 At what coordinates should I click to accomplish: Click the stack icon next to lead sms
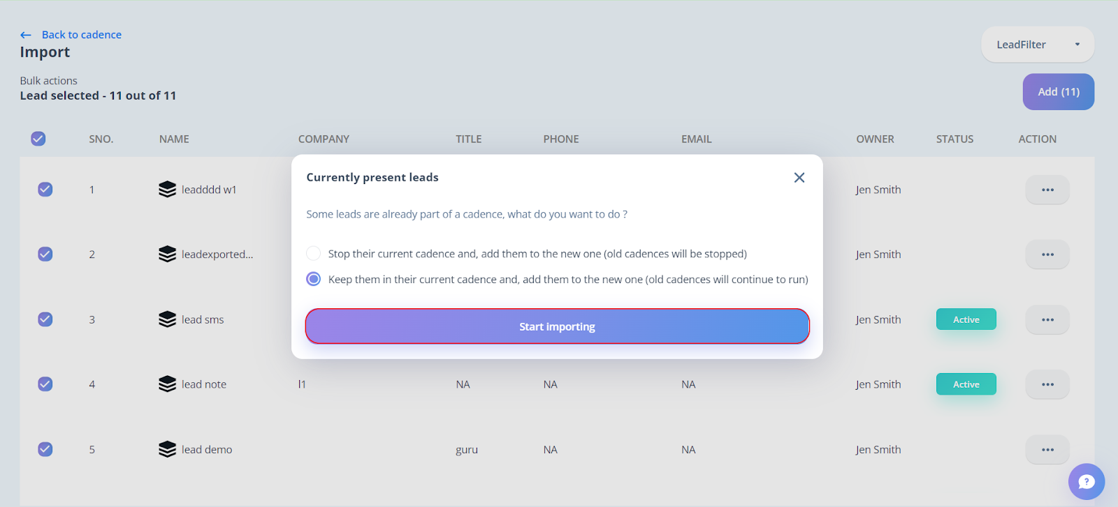coord(167,319)
